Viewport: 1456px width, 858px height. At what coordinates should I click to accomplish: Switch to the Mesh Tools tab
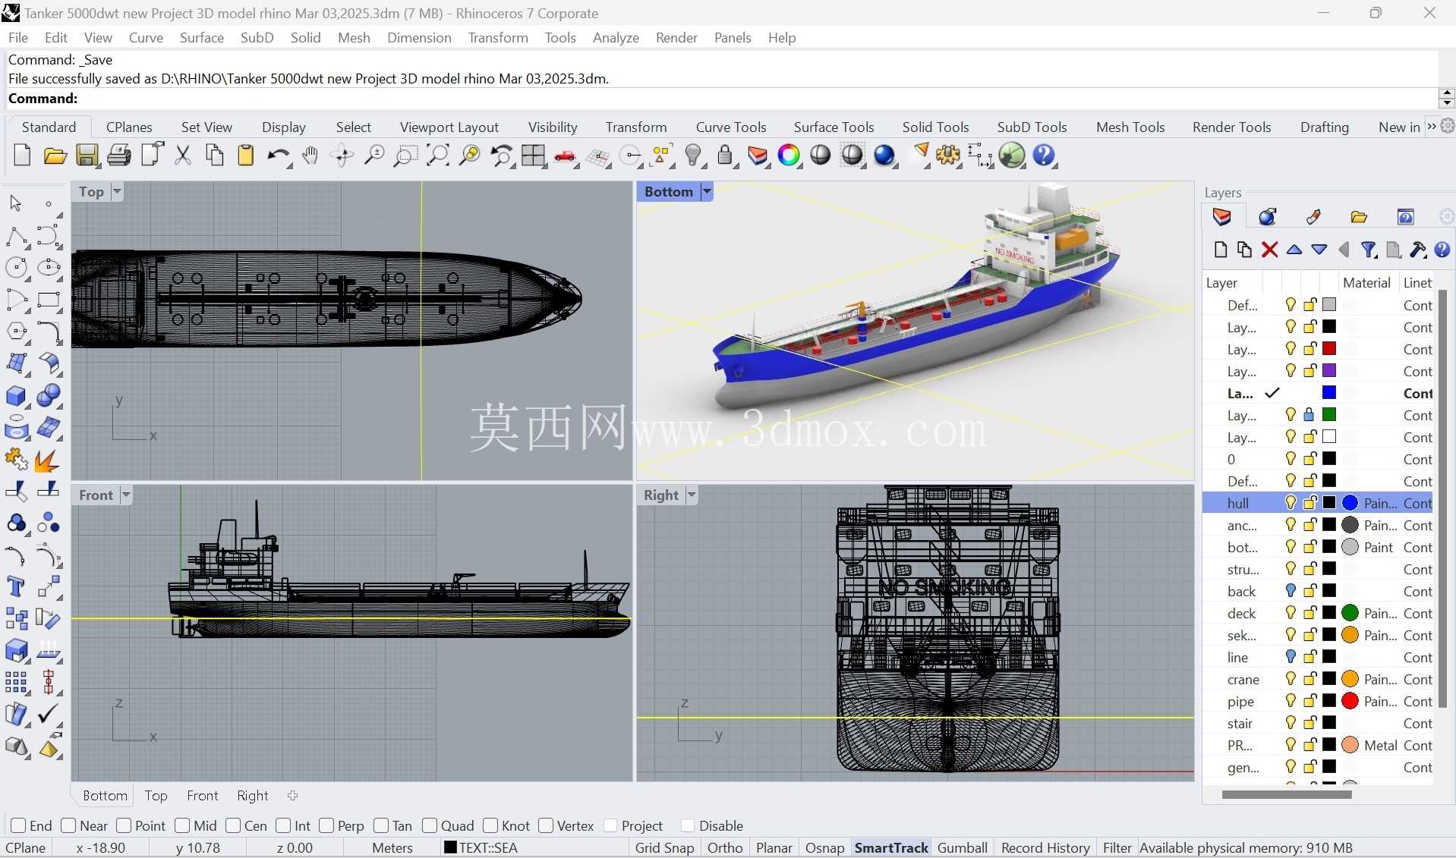(1130, 127)
